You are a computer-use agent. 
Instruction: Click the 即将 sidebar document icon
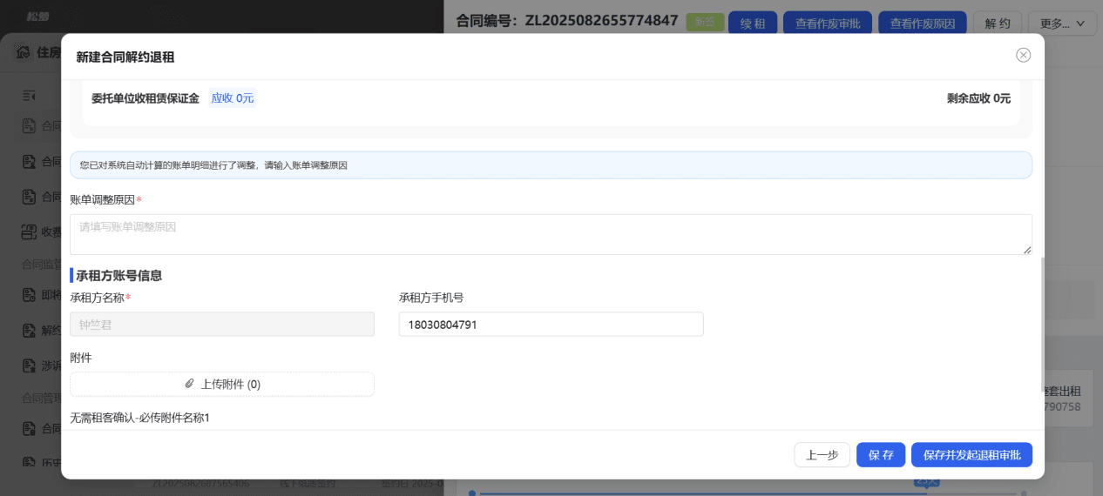pyautogui.click(x=29, y=295)
